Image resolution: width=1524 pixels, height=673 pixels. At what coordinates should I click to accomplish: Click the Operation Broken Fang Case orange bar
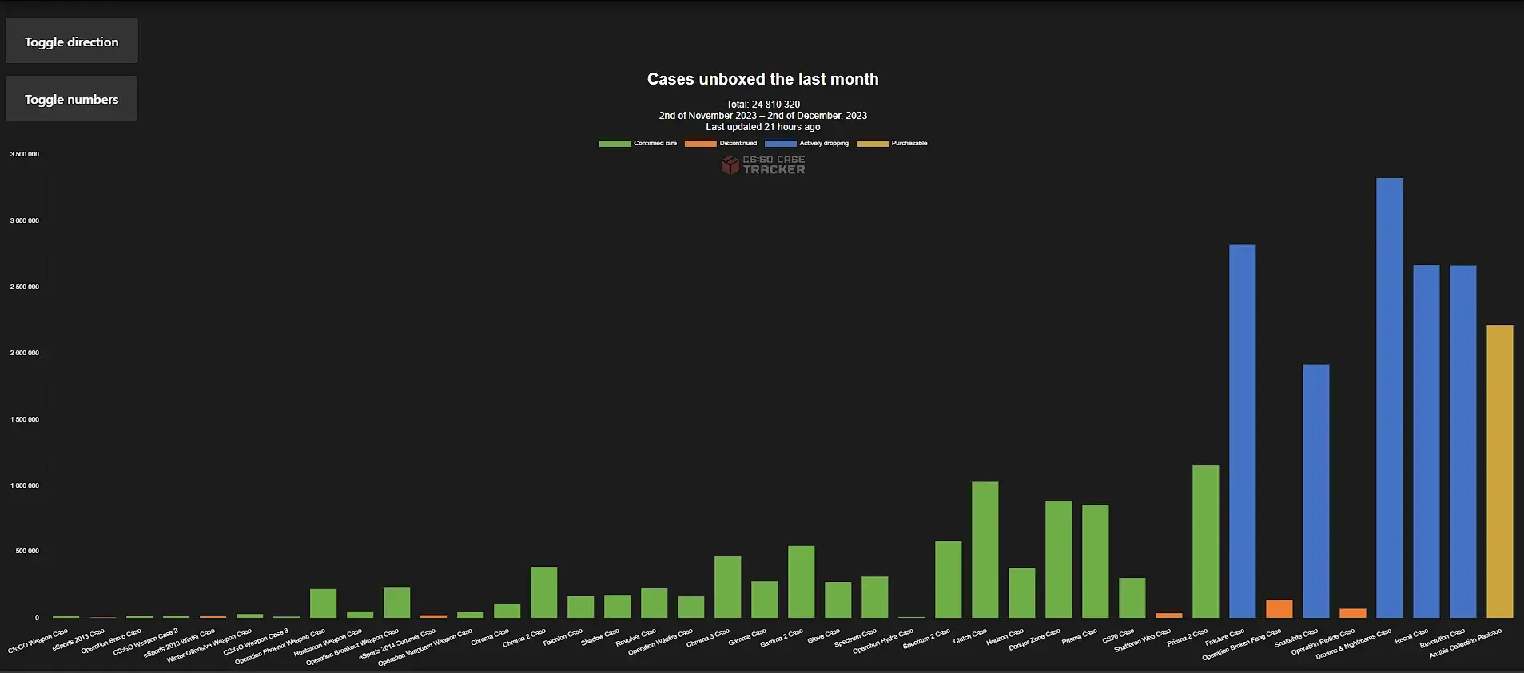tap(1279, 608)
